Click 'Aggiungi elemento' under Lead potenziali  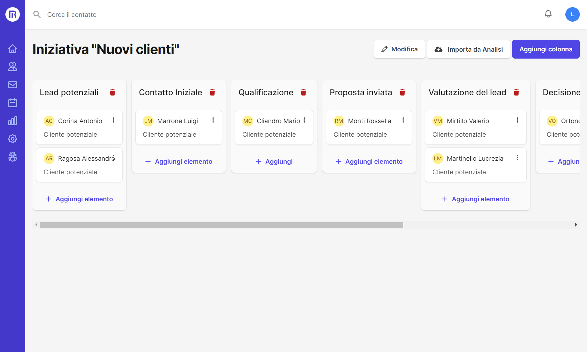79,199
